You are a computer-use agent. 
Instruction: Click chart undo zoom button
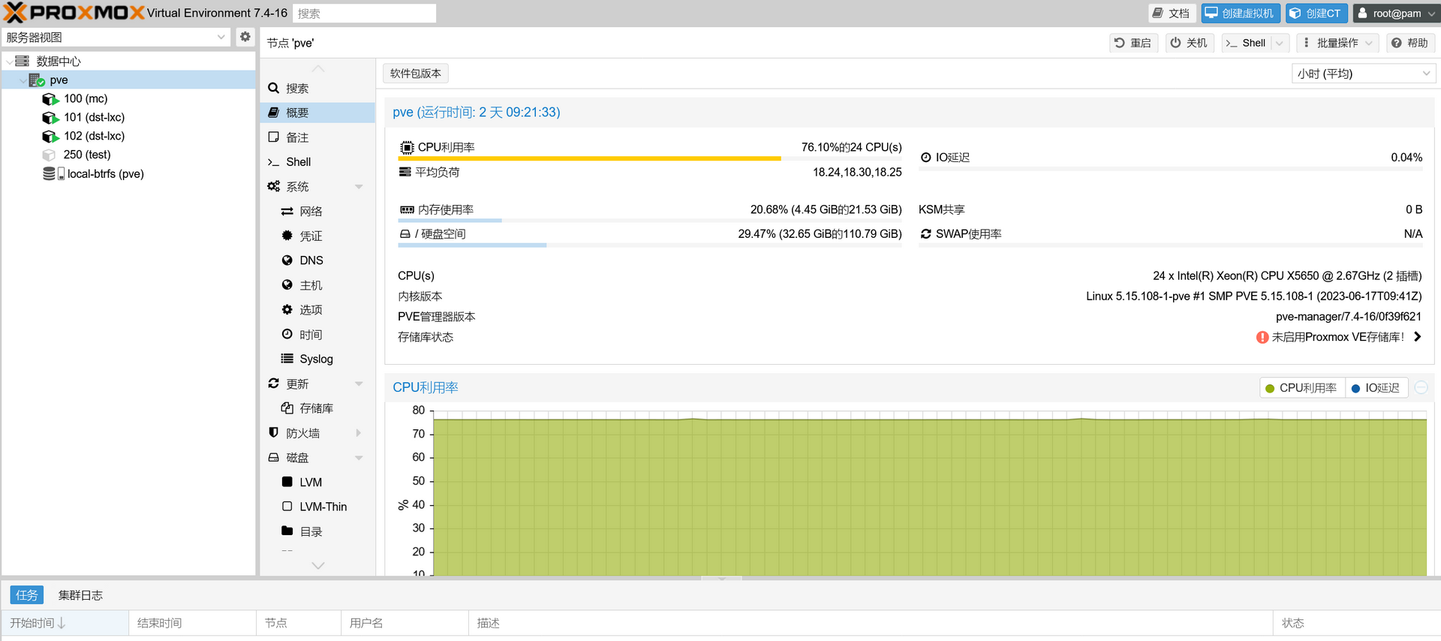pos(1421,387)
